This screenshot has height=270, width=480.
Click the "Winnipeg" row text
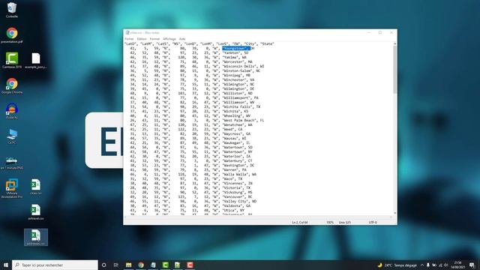pyautogui.click(x=232, y=75)
